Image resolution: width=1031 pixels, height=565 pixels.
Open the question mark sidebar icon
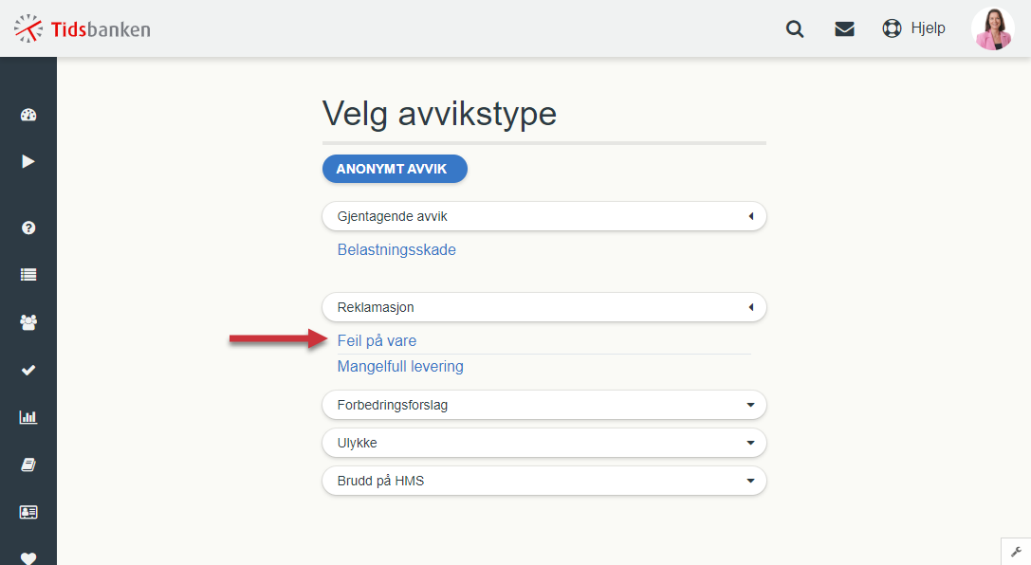[x=28, y=228]
